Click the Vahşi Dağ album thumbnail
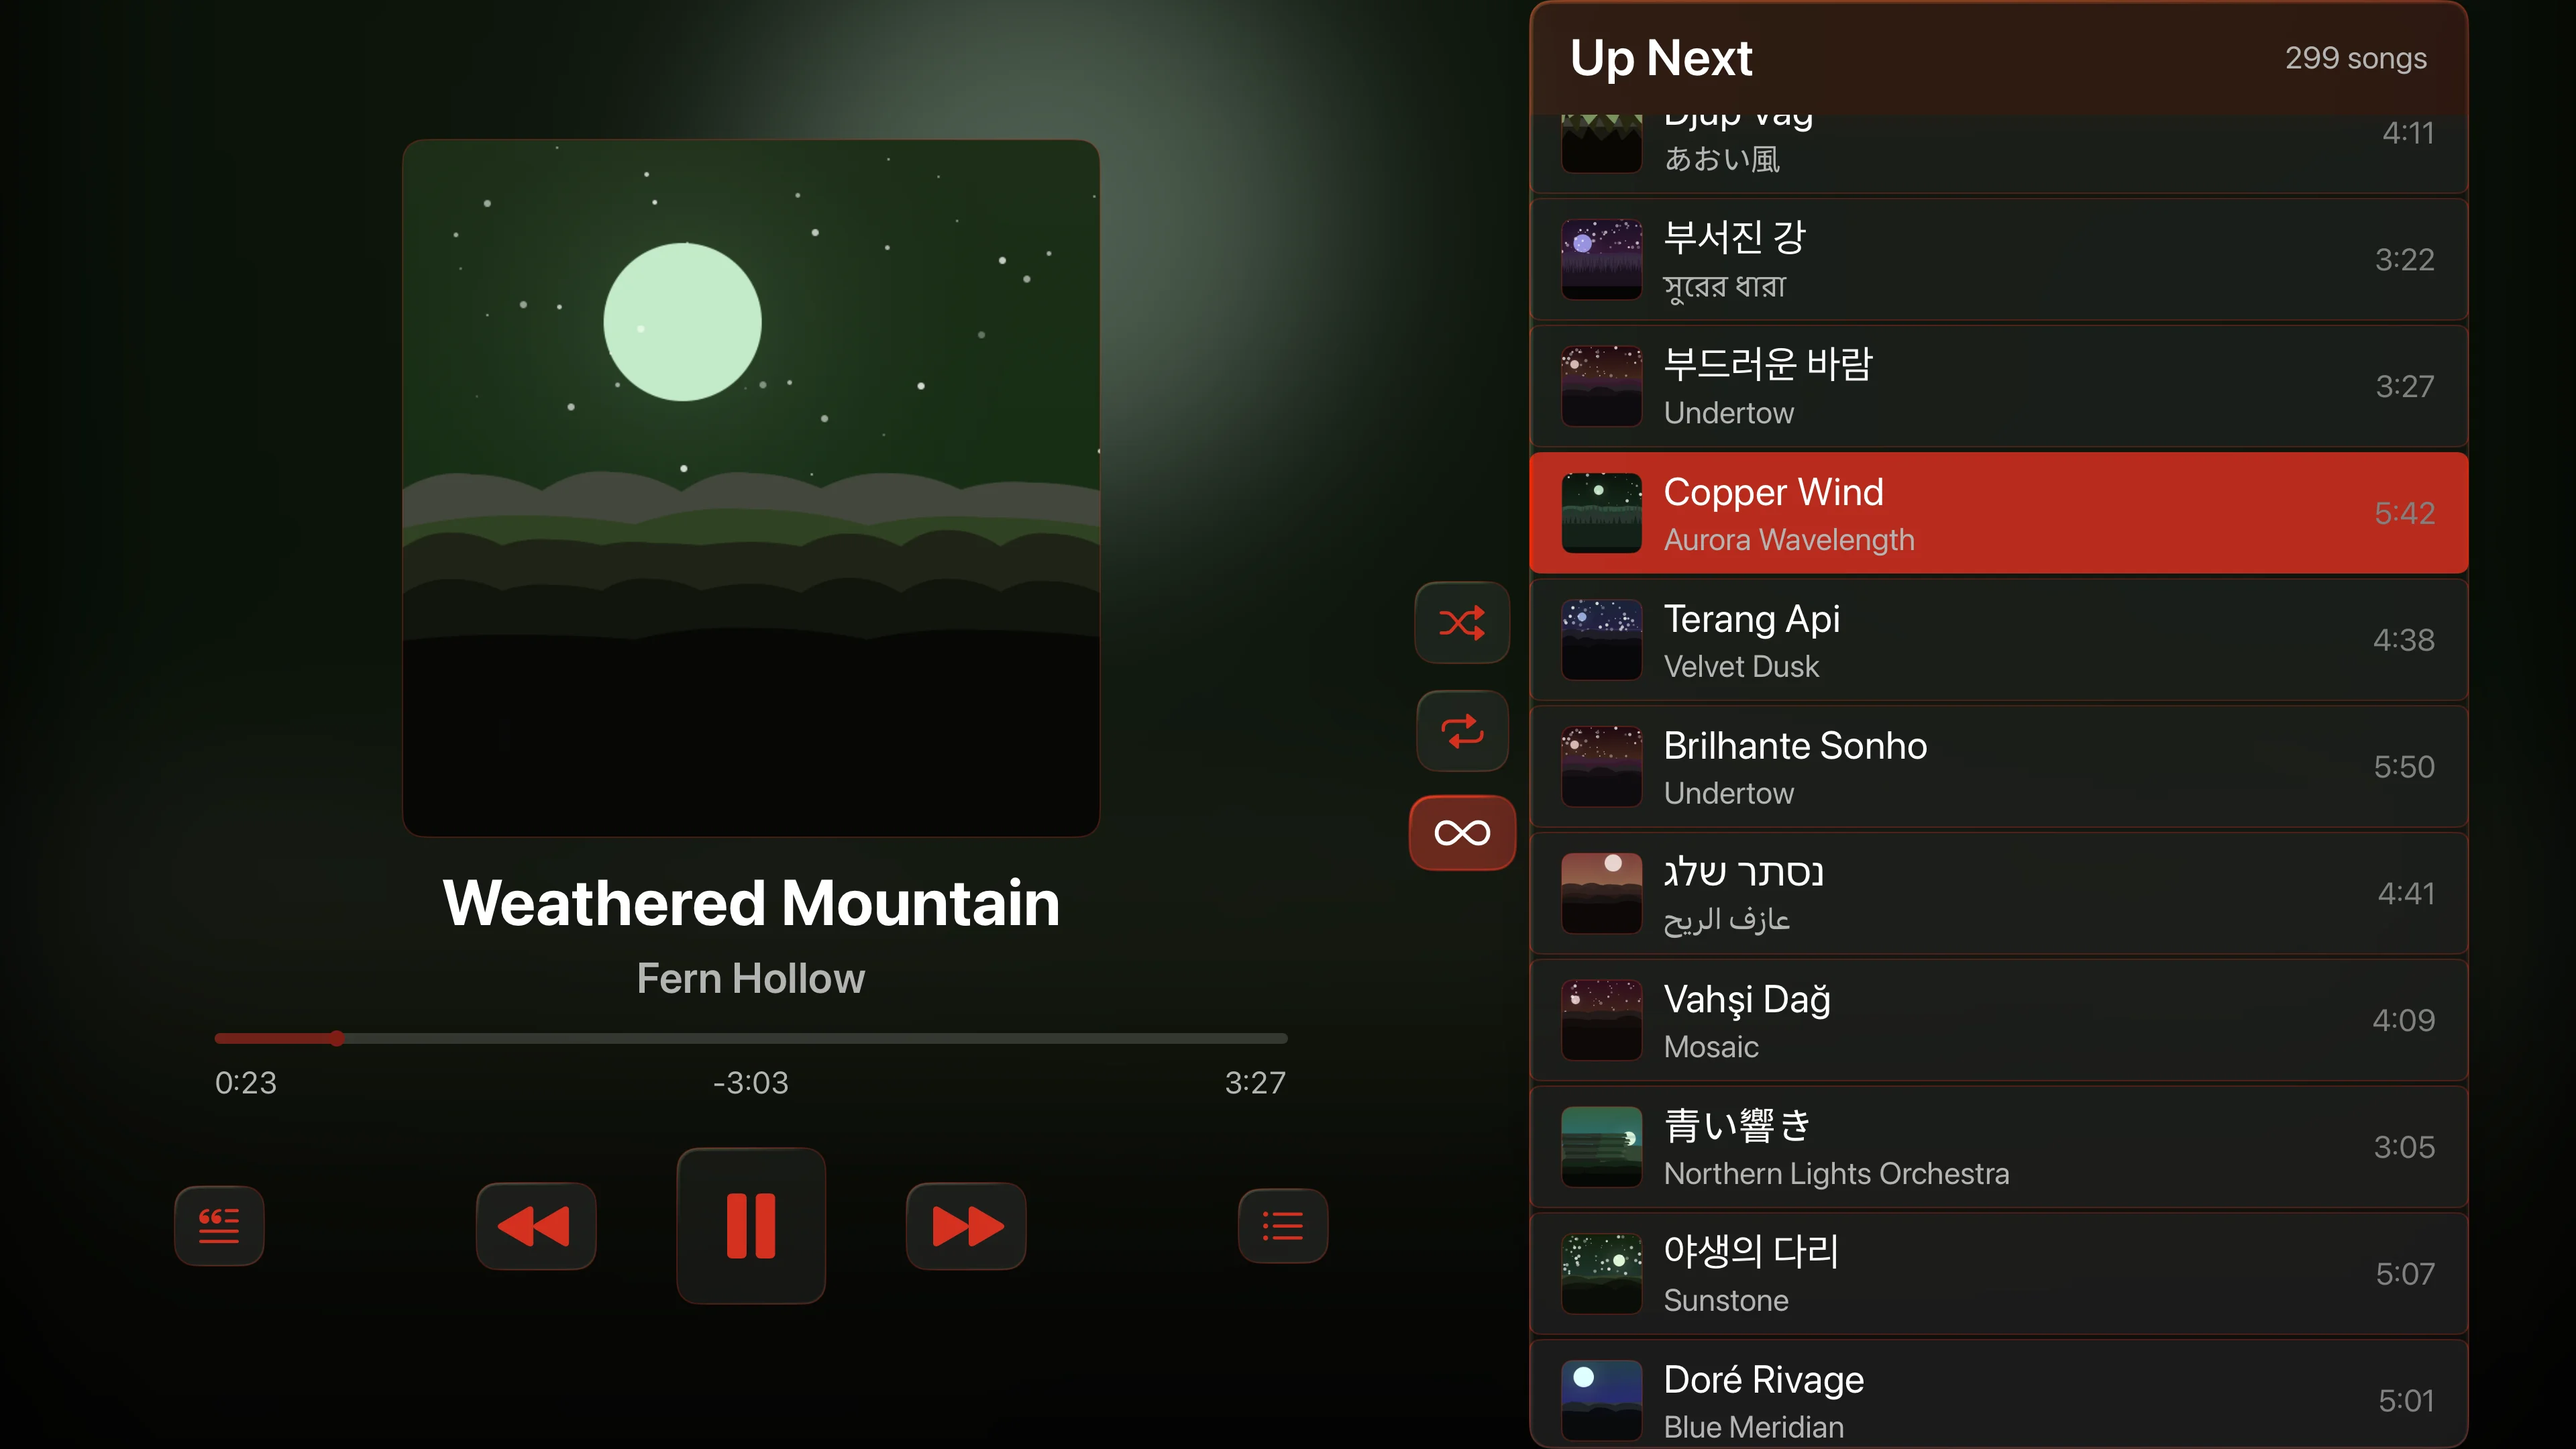 pos(1602,1020)
